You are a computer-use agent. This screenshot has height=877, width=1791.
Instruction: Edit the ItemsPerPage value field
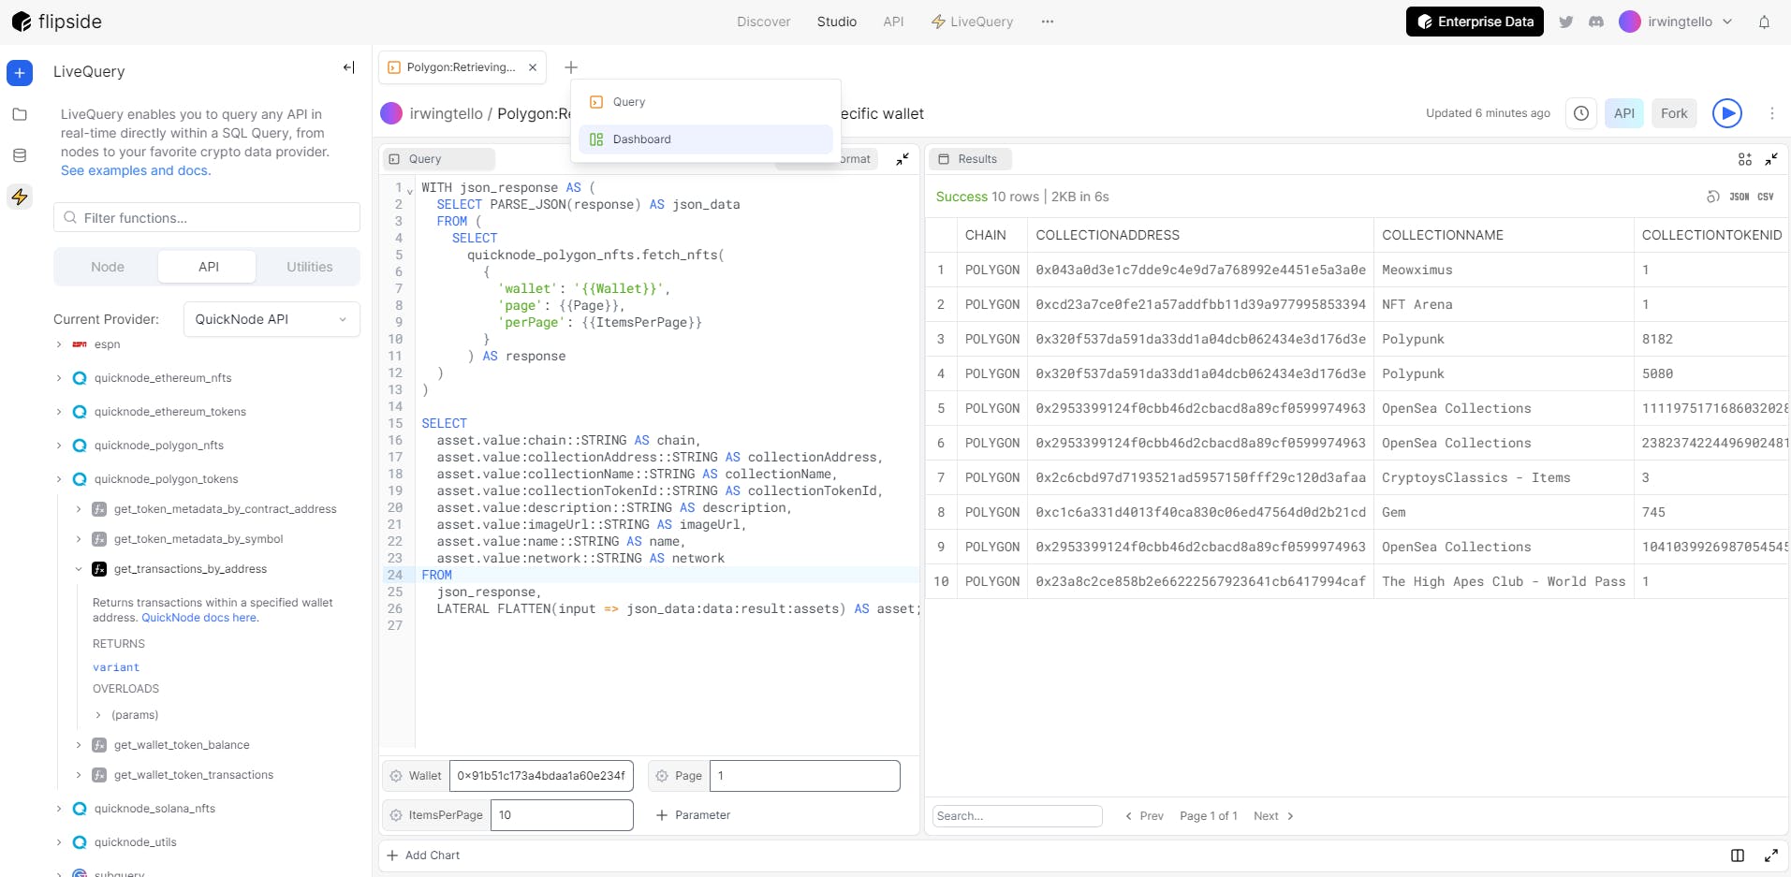click(562, 815)
